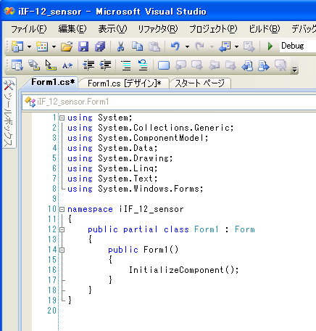Toggle bookmark on the current line
The image size is (316, 331).
(x=164, y=65)
